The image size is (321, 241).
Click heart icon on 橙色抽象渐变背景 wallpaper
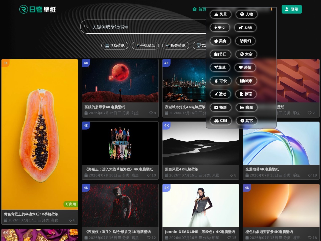tap(310, 238)
